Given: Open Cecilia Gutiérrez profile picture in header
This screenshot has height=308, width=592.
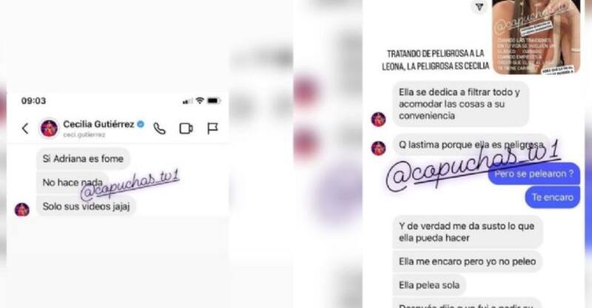Looking at the screenshot, I should pos(50,129).
